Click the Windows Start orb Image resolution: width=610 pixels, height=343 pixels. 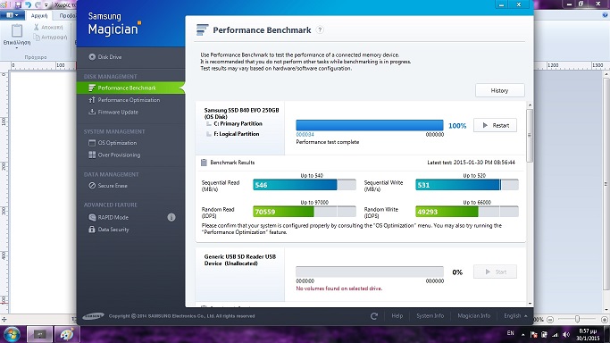[x=12, y=334]
